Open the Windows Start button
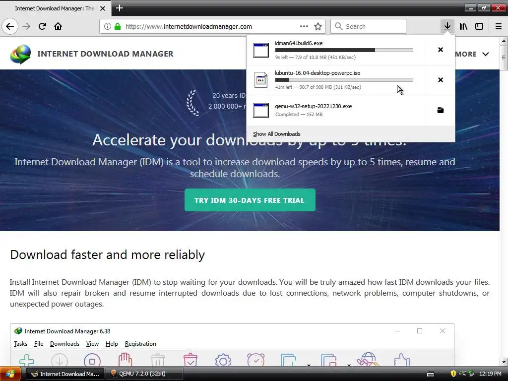Viewport: 508px width, 381px height. coord(10,374)
